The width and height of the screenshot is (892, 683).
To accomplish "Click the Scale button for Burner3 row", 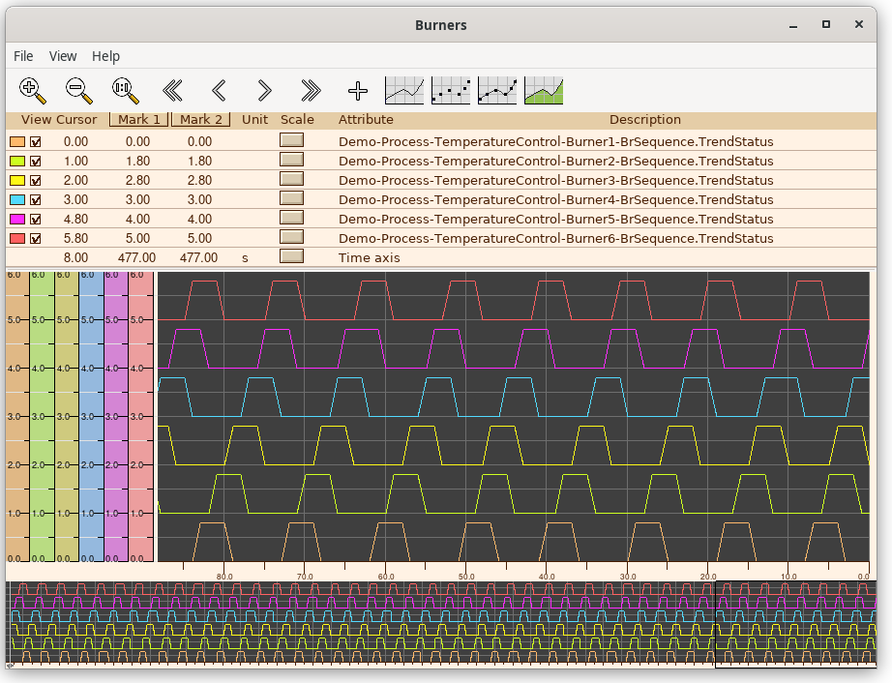I will (x=292, y=179).
